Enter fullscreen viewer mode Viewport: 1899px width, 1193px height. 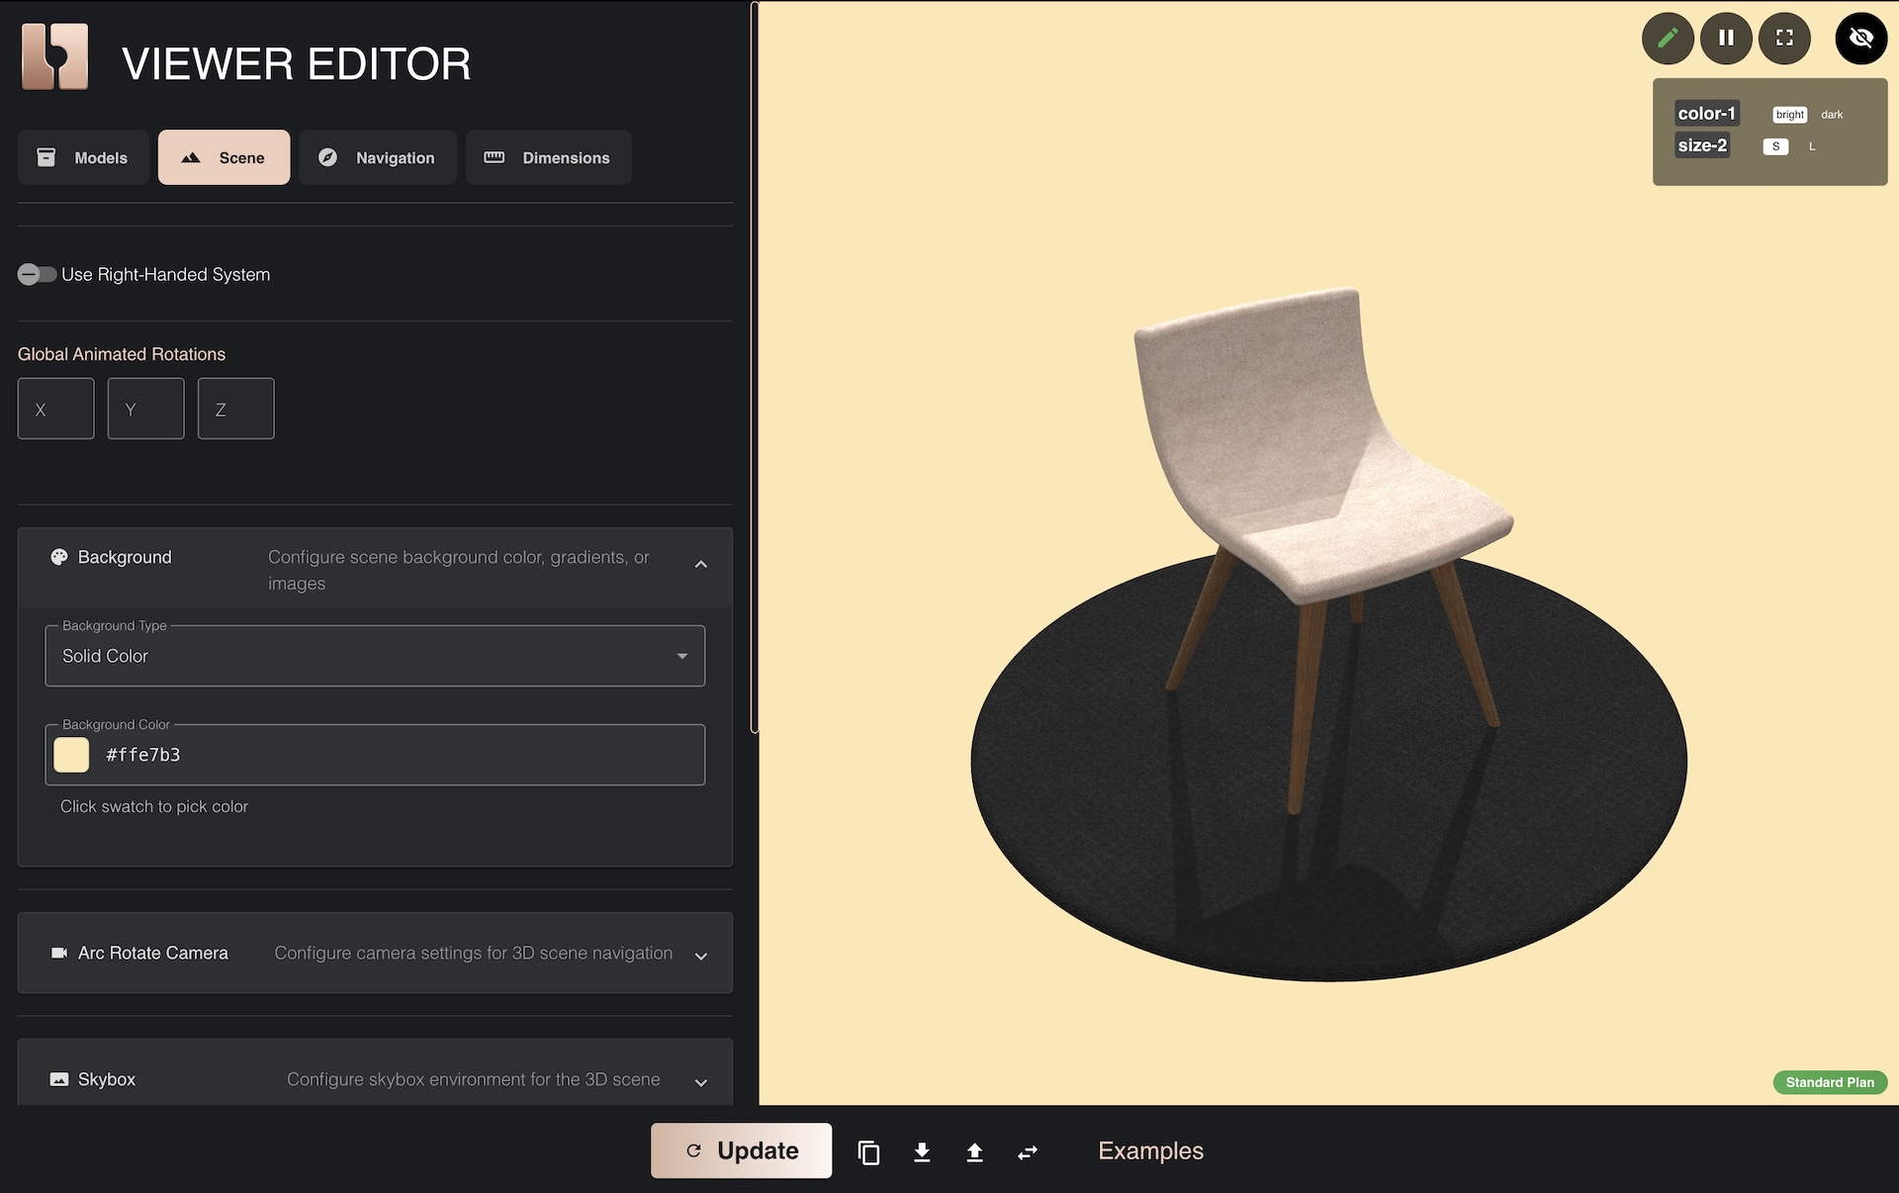point(1784,38)
